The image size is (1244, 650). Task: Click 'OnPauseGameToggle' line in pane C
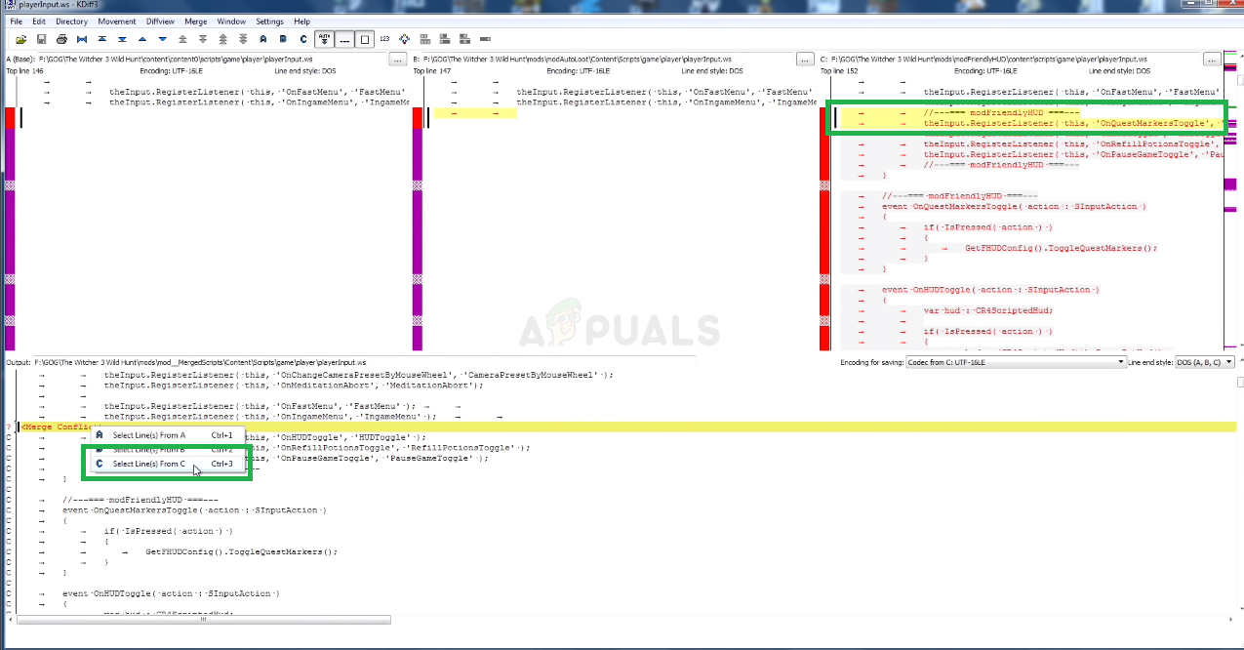pyautogui.click(x=1072, y=154)
